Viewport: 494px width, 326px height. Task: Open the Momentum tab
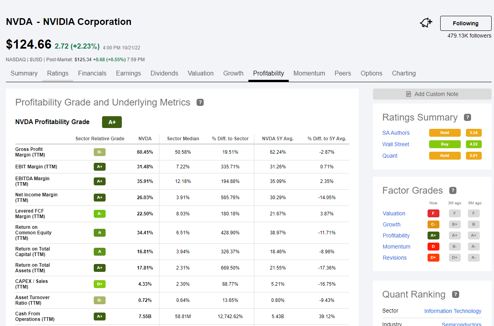point(309,73)
